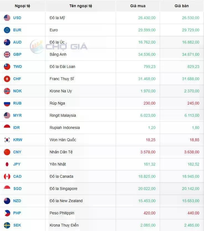Click the South Korean flag icon
The width and height of the screenshot is (204, 231).
[7, 140]
